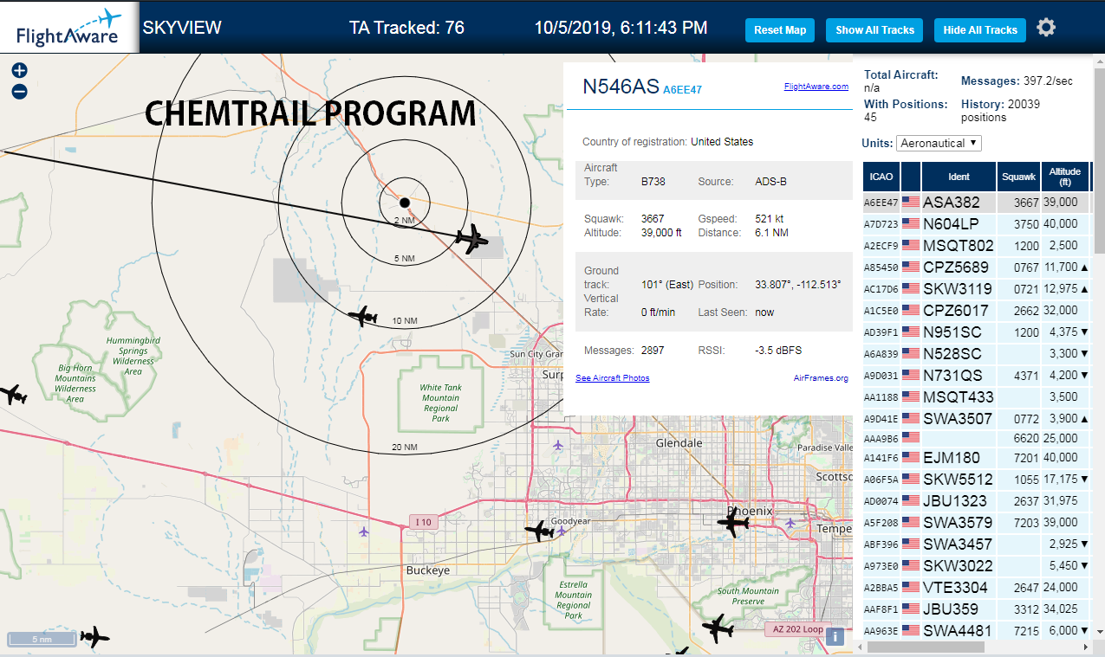Zoom in the map with plus button

coord(19,70)
